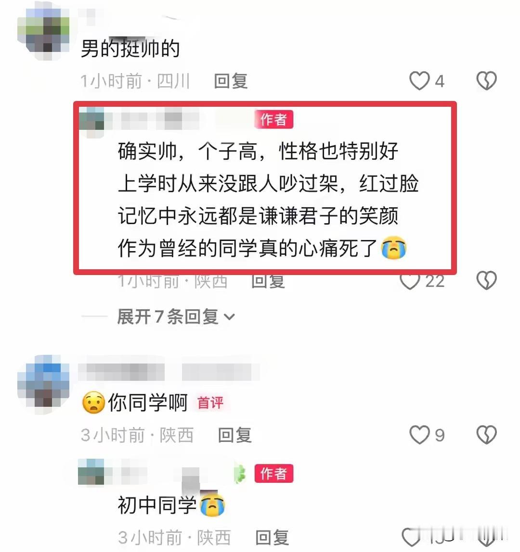The height and width of the screenshot is (552, 520).
Task: Reply to the "初中同学" author comment
Action: pos(272,538)
